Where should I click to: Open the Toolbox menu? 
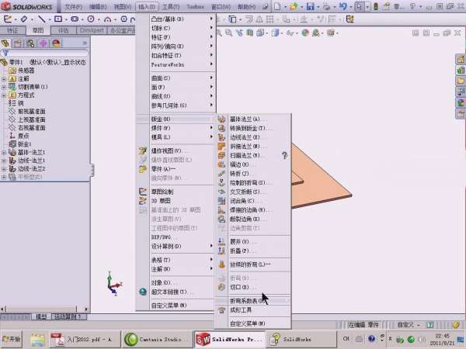pyautogui.click(x=195, y=6)
